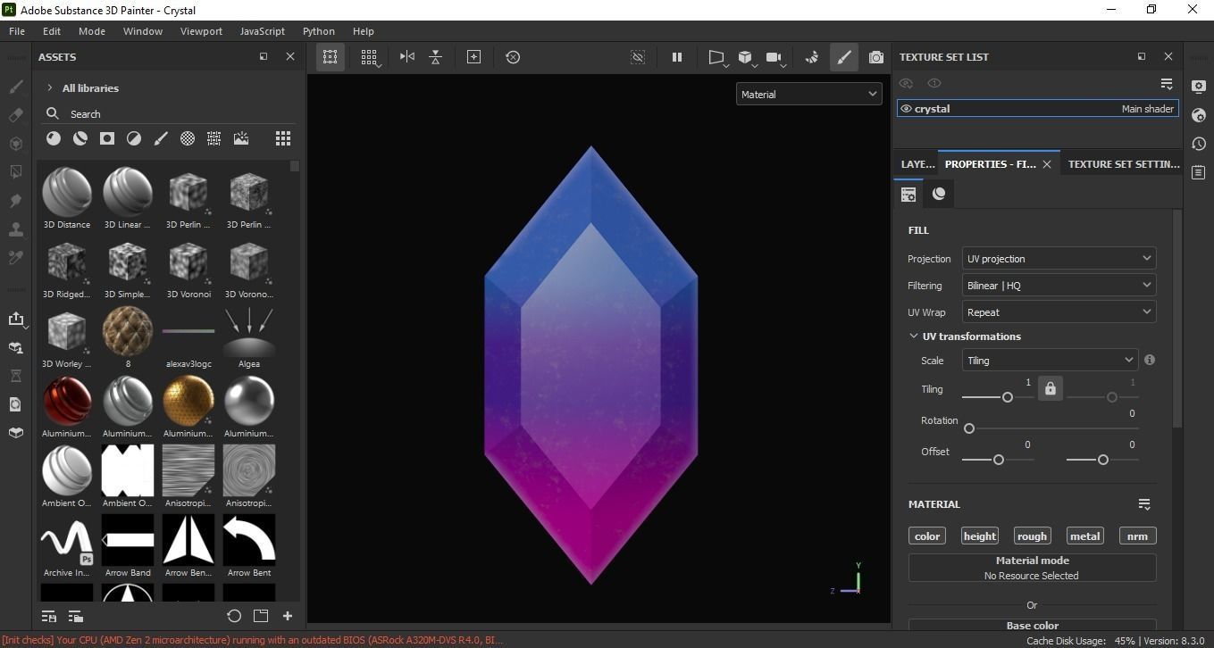1214x648 pixels.
Task: Click the asset Search field
Action: click(x=170, y=114)
